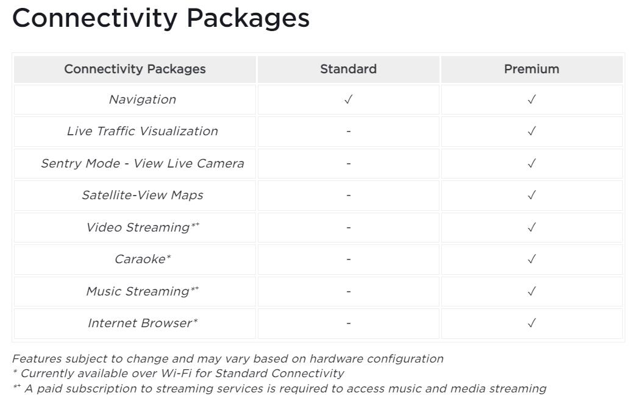Screen dimensions: 632x404
Task: Click the Standard checkmark for Navigation
Action: 348,99
